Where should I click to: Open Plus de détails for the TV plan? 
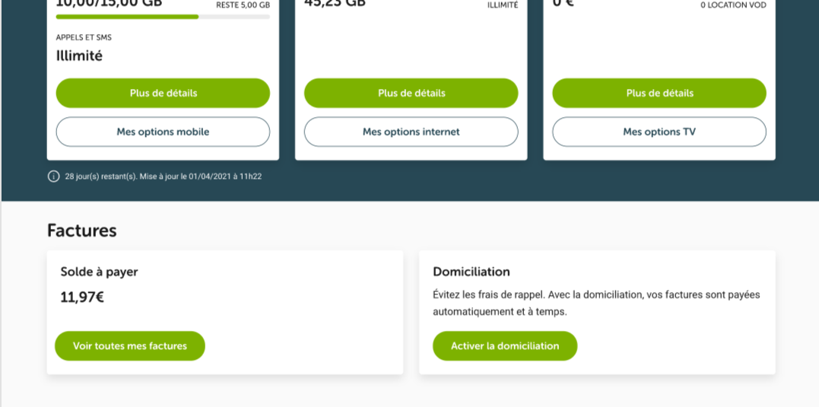click(x=659, y=93)
